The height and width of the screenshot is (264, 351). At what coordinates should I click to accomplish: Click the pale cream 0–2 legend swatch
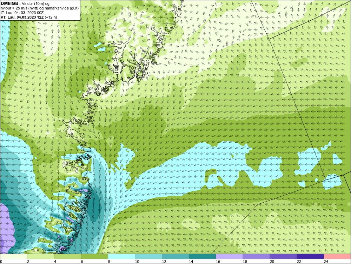click(x=14, y=256)
